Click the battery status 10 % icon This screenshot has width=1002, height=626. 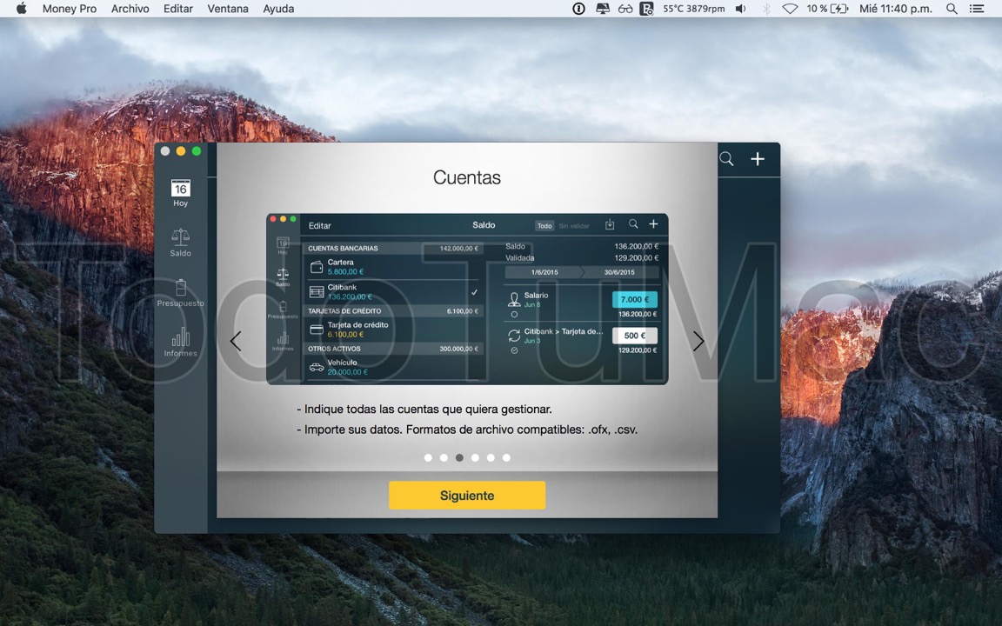click(827, 9)
